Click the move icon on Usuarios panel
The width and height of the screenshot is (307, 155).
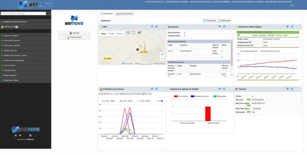tap(220, 26)
